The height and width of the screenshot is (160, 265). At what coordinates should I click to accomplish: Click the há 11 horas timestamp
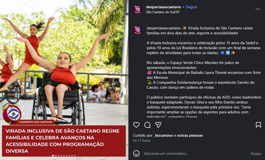point(142,141)
